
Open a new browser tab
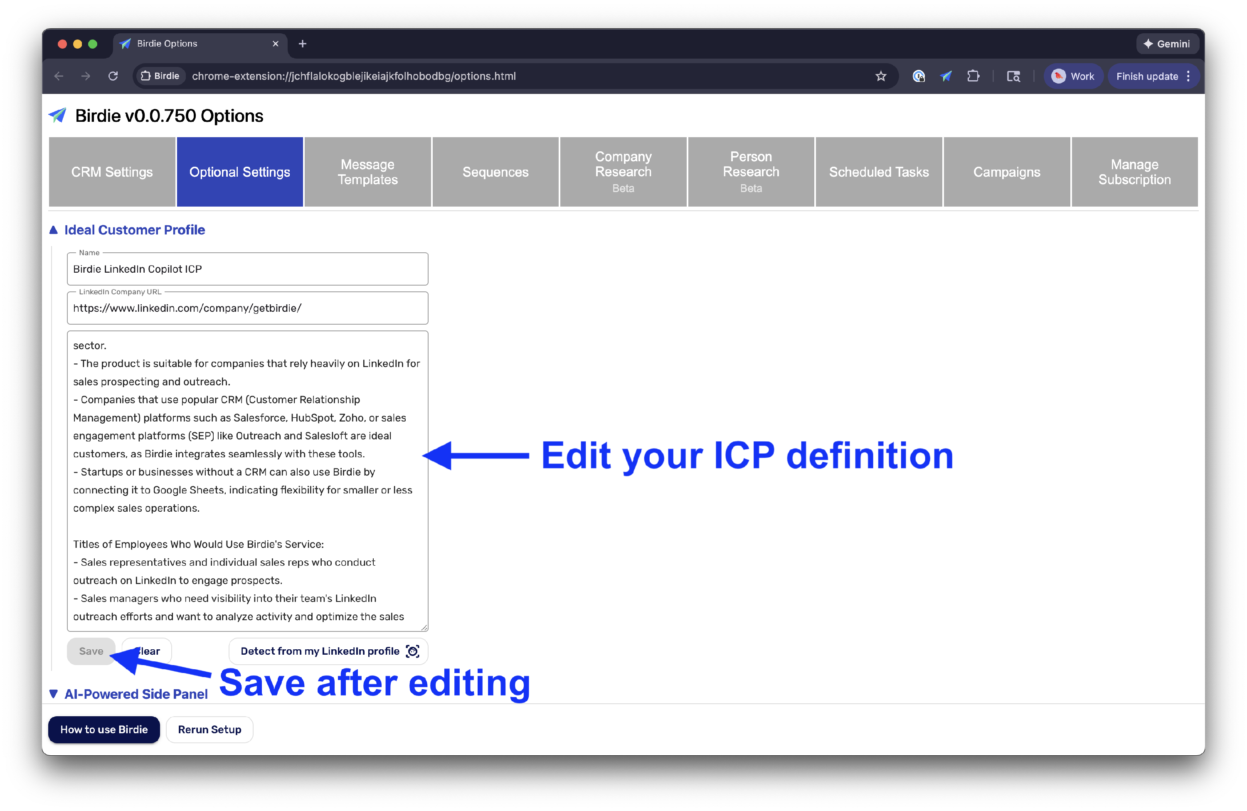302,44
